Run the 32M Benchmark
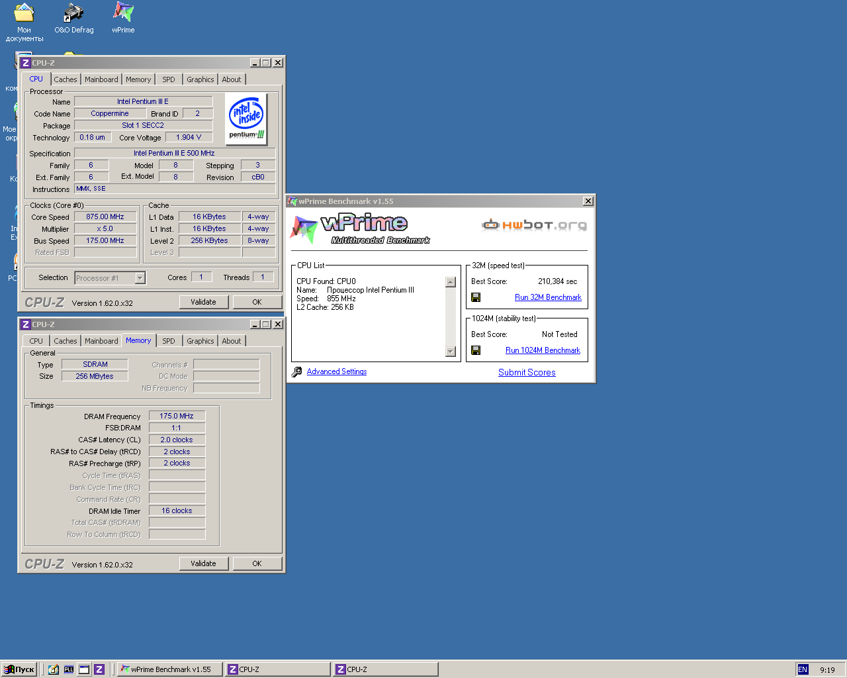Screen dimensions: 847x678 coord(548,297)
